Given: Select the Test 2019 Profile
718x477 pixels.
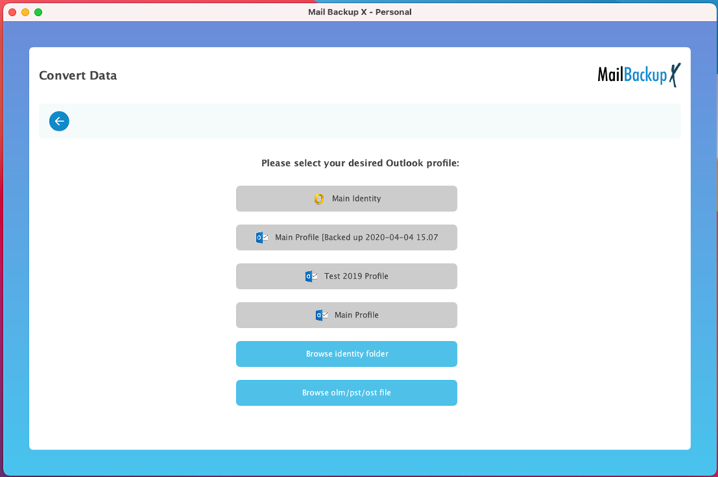Looking at the screenshot, I should pyautogui.click(x=347, y=276).
